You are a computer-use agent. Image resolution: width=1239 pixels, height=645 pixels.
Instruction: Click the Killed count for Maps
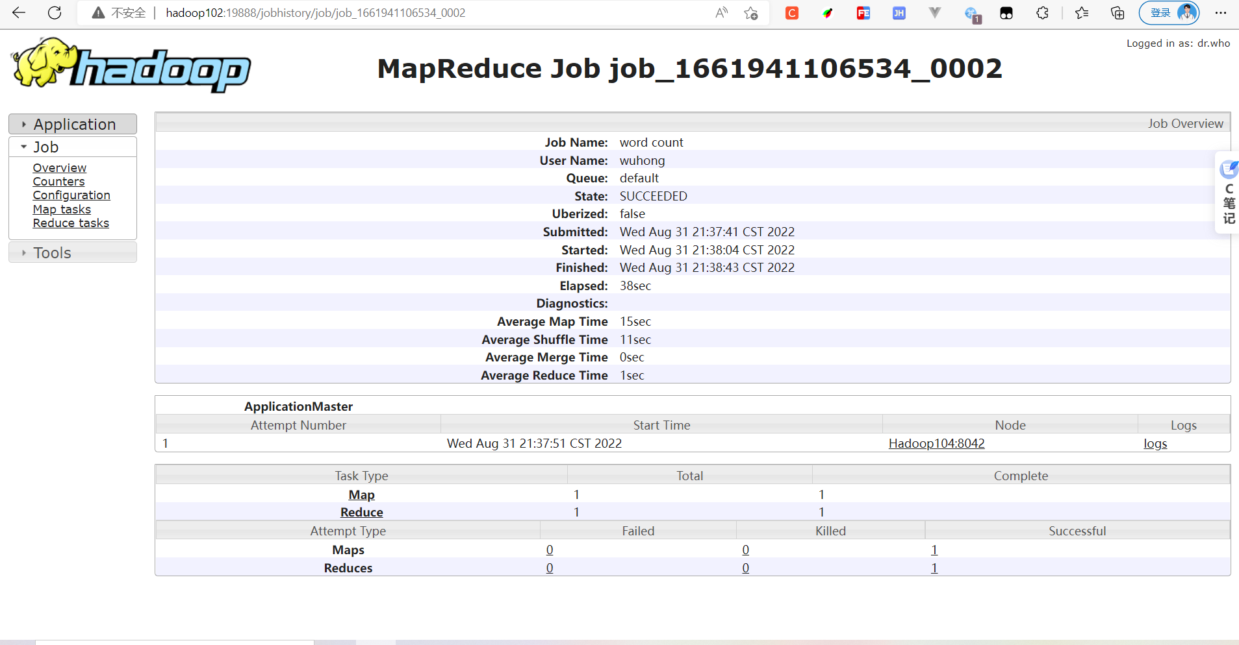pyautogui.click(x=745, y=550)
